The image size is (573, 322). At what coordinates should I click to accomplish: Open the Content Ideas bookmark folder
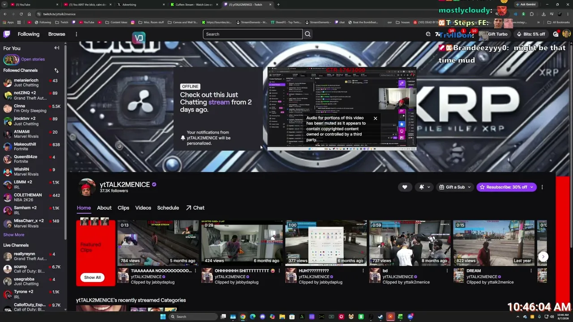tap(116, 22)
